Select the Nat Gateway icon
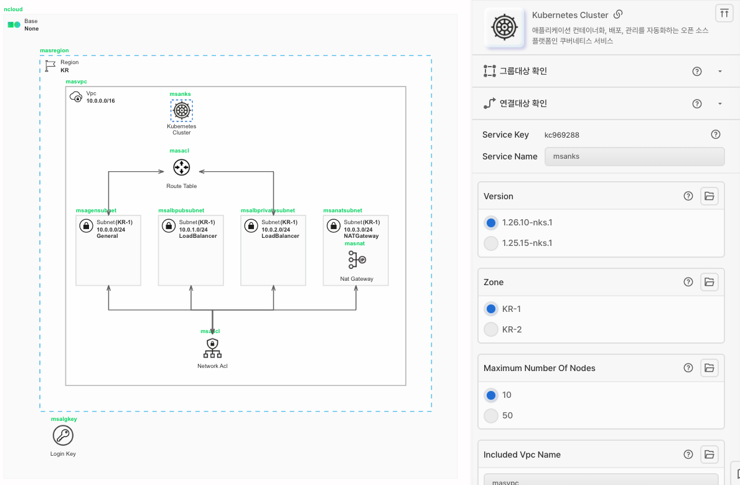Viewport: 740px width, 485px height. pos(357,260)
